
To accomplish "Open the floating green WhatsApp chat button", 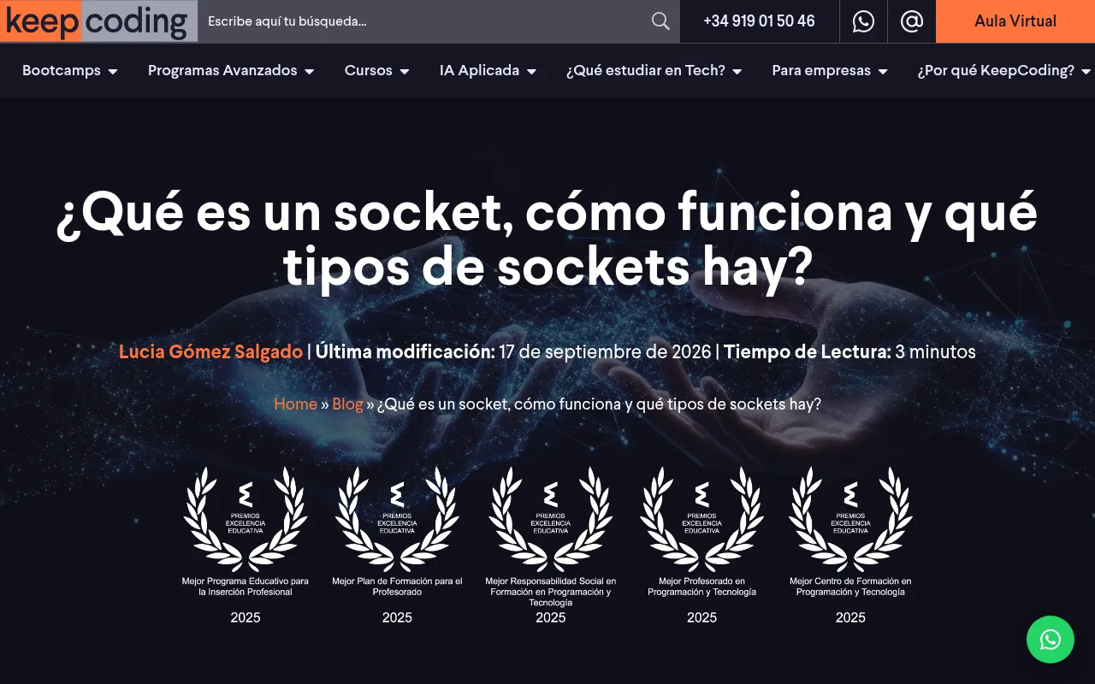I will point(1051,640).
